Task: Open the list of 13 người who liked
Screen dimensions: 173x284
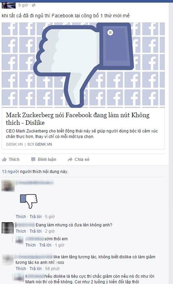Action: [x=10, y=172]
